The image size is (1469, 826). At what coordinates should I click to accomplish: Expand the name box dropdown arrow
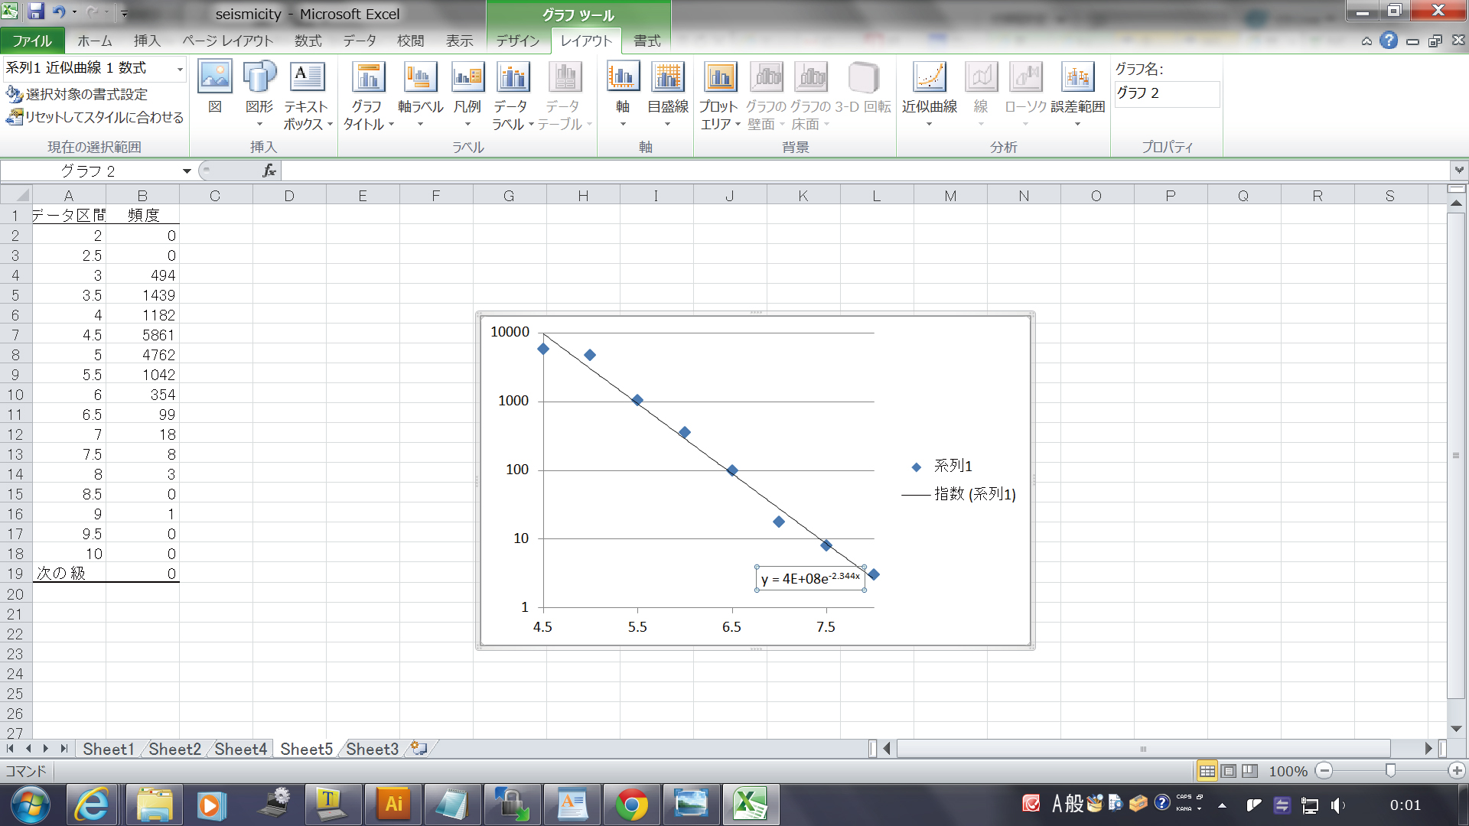pyautogui.click(x=186, y=171)
